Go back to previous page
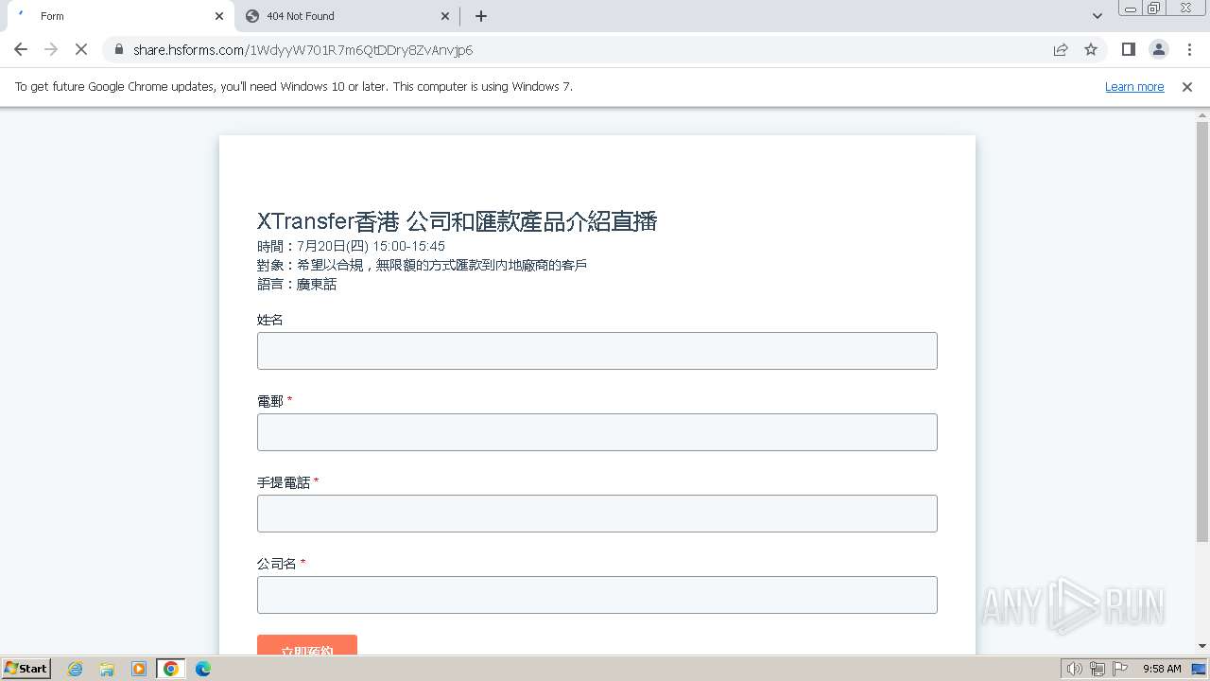Screen dimensions: 1210x681 21,49
